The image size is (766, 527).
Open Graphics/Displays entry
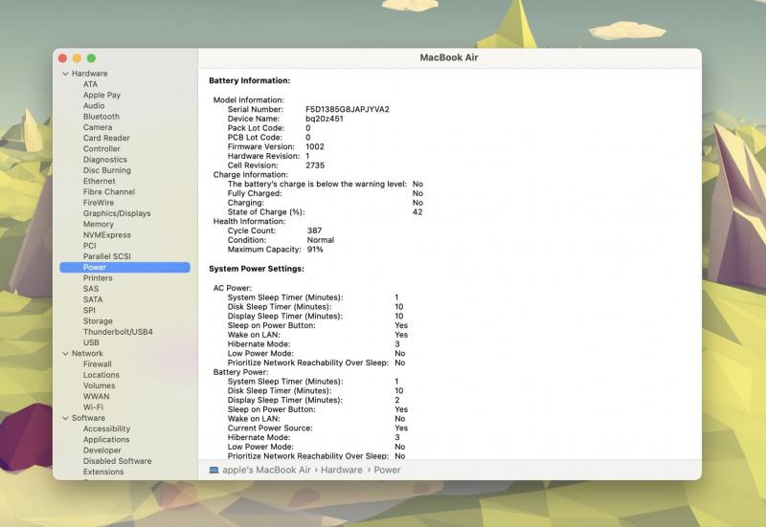[x=117, y=213]
